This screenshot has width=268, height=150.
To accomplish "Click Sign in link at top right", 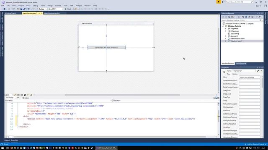I will (259, 6).
